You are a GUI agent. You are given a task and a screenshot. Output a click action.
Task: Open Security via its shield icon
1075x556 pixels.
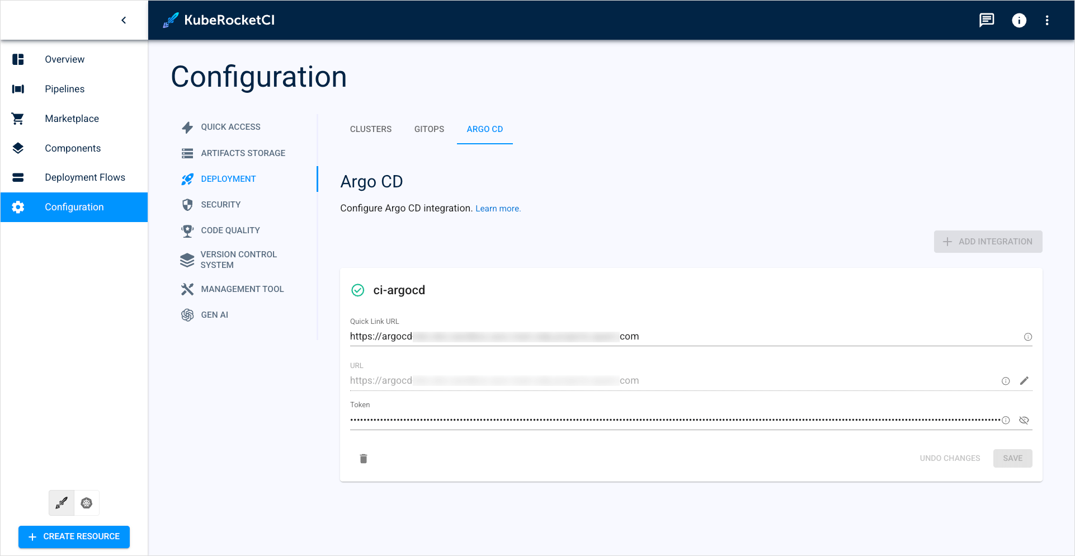[188, 205]
